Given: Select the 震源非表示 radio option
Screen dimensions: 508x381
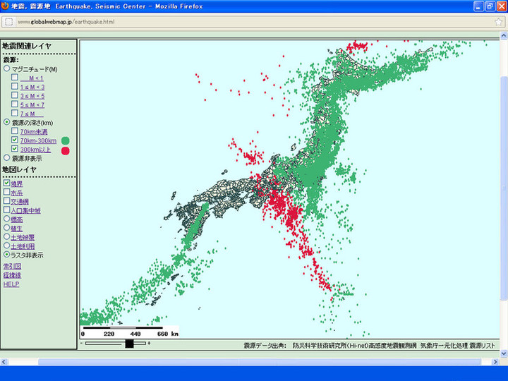Looking at the screenshot, I should pyautogui.click(x=7, y=158).
